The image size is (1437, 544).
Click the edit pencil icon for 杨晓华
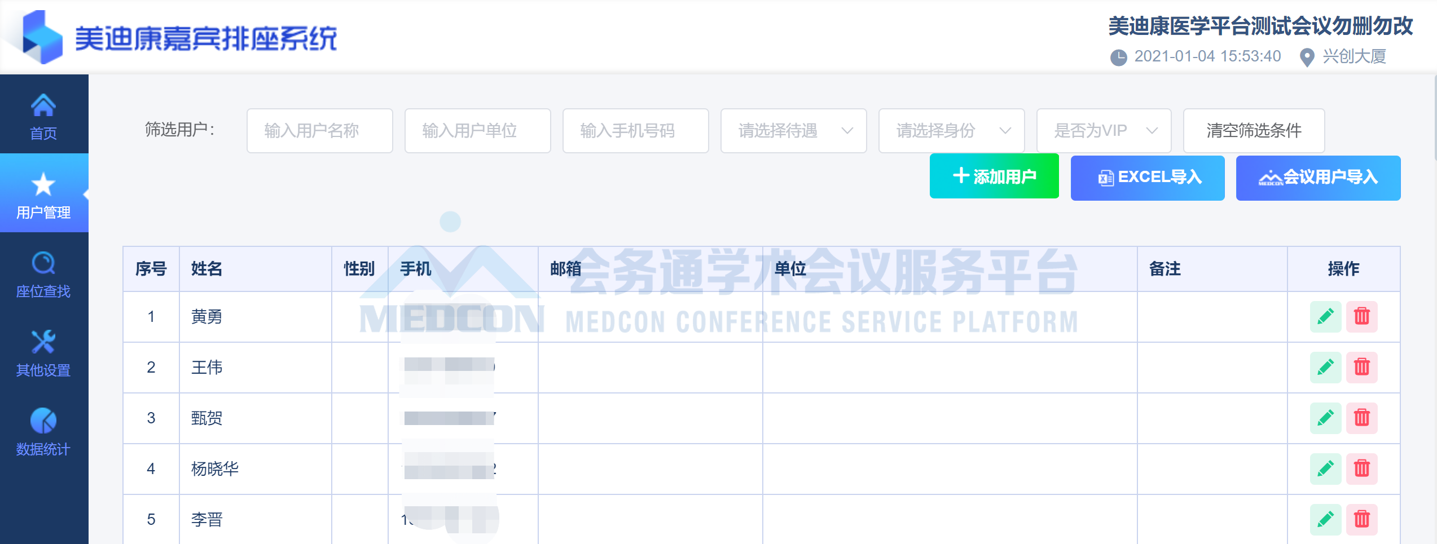(1325, 468)
